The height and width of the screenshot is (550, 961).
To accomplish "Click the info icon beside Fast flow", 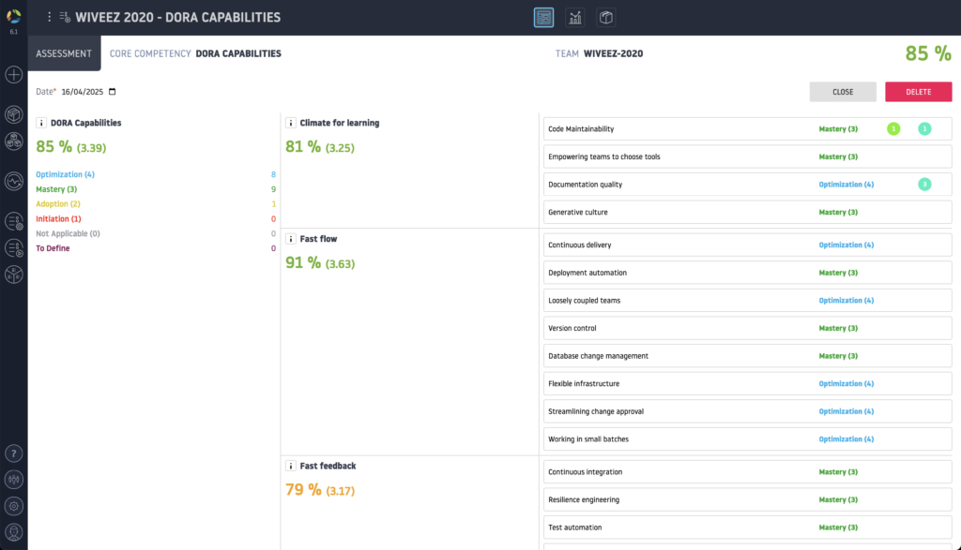I will pos(290,239).
